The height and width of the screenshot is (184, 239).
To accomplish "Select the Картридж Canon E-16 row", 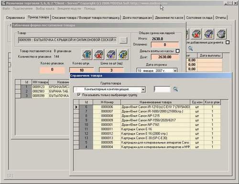I will [147, 129].
